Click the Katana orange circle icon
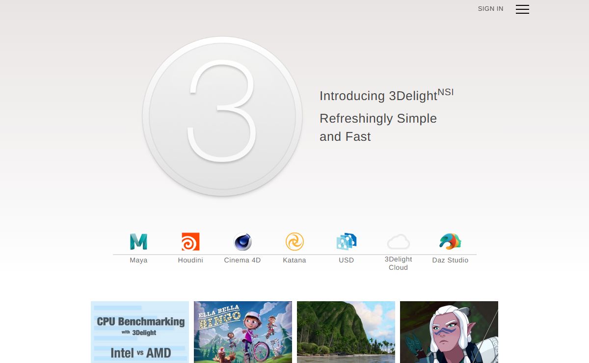This screenshot has height=363, width=589. (294, 242)
